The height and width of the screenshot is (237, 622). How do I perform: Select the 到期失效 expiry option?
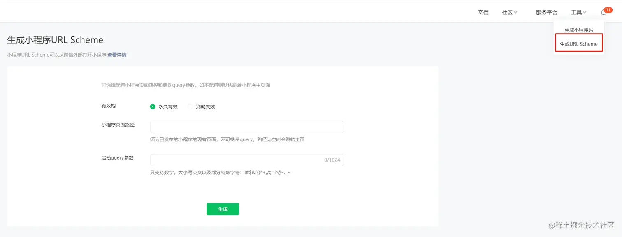(x=190, y=106)
